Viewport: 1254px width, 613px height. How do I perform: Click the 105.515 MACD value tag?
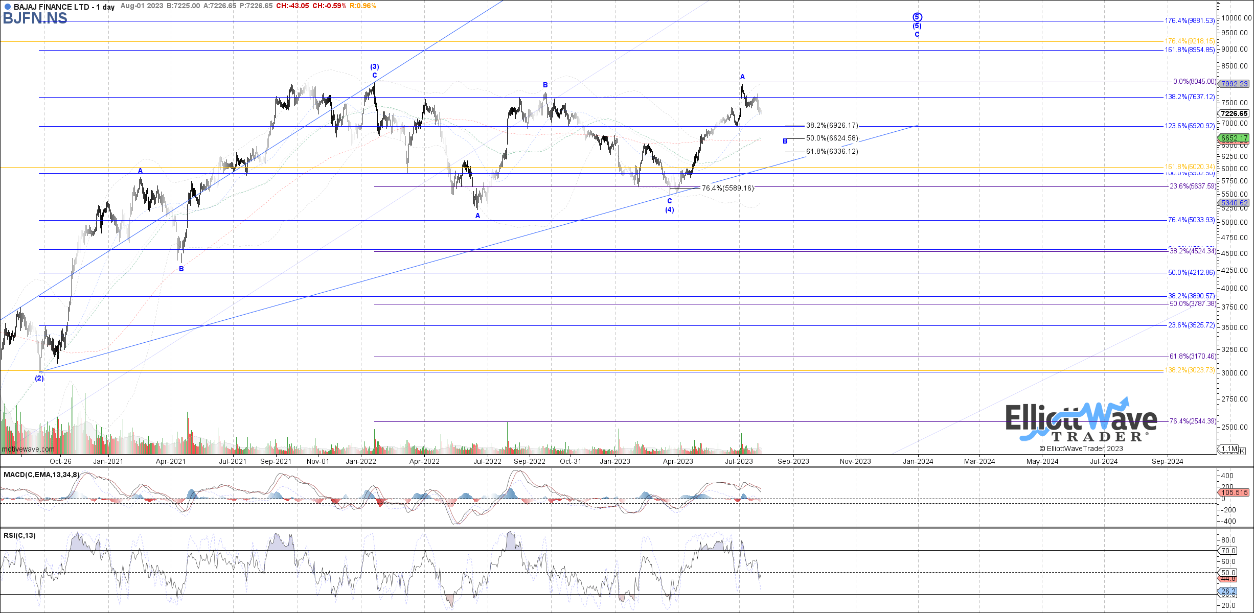1234,492
